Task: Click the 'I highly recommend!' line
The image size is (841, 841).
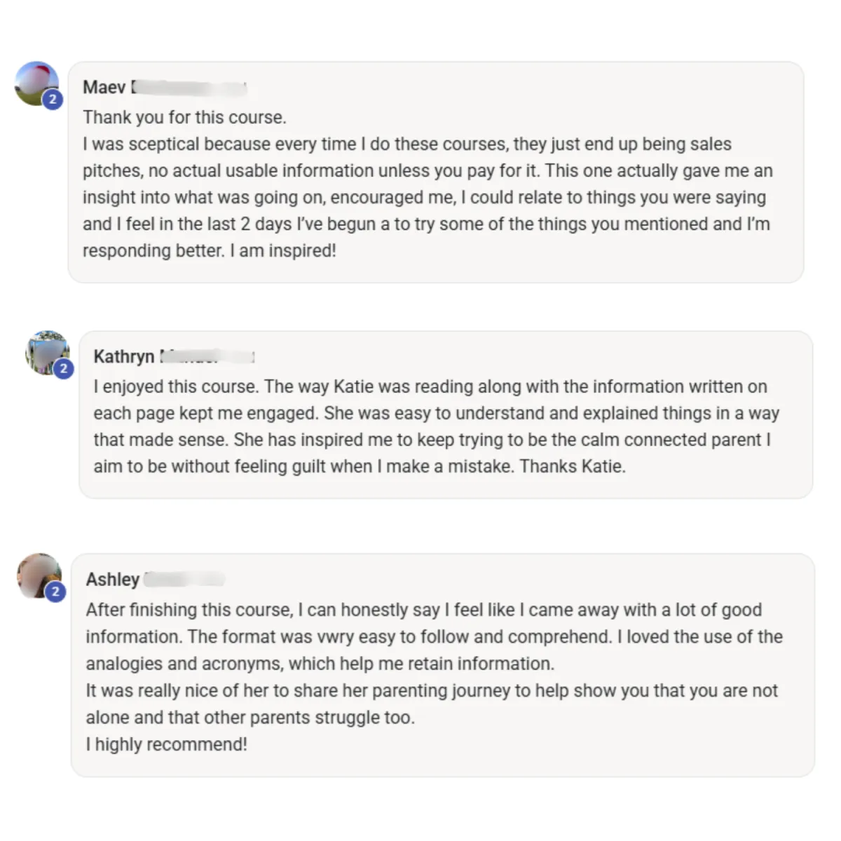Action: (167, 744)
